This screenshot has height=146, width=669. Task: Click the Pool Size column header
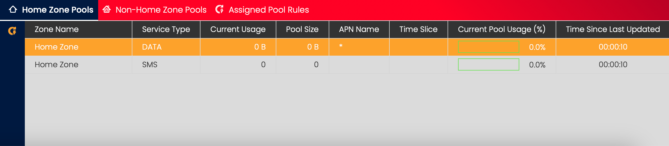(302, 29)
